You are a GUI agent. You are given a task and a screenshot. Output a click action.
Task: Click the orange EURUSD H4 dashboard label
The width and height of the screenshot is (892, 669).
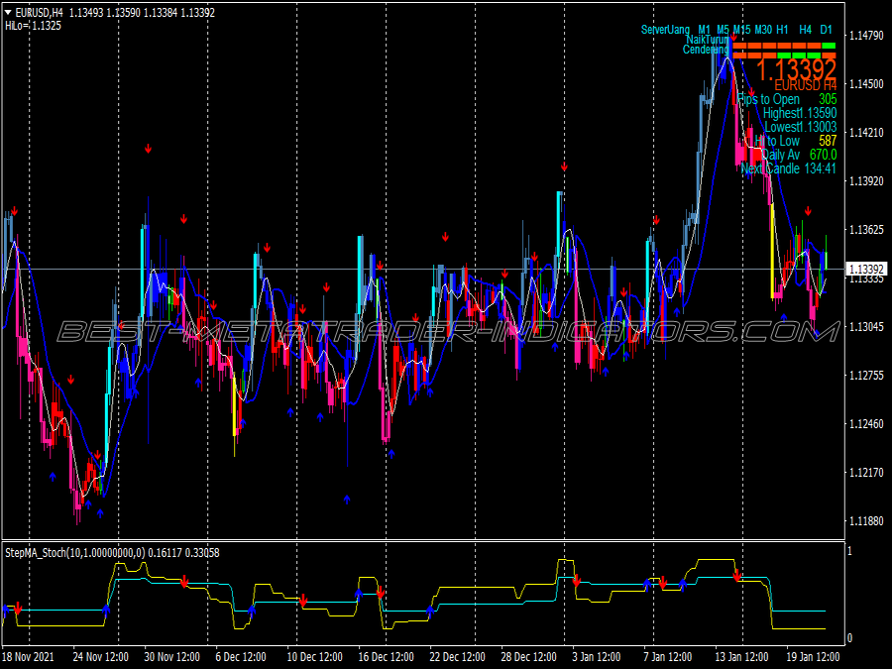click(806, 86)
